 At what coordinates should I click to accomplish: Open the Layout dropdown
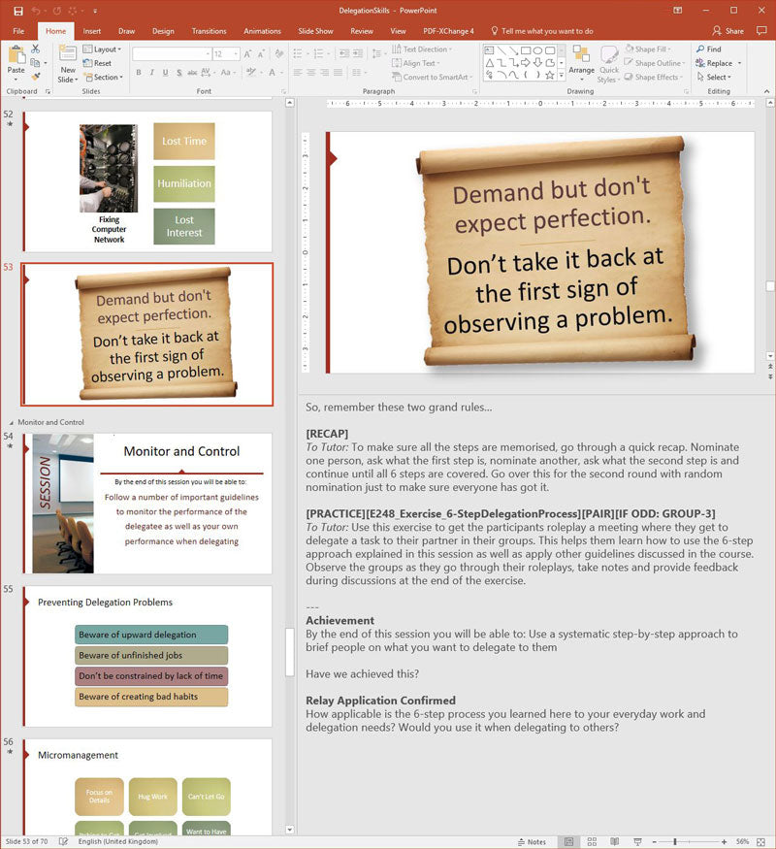[102, 49]
